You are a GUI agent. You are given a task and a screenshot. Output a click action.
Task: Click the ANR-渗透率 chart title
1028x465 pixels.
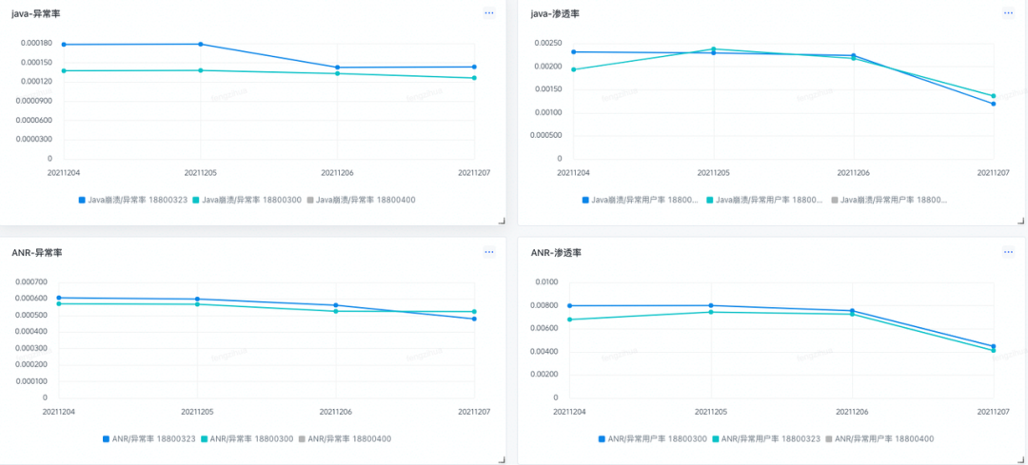tap(556, 253)
